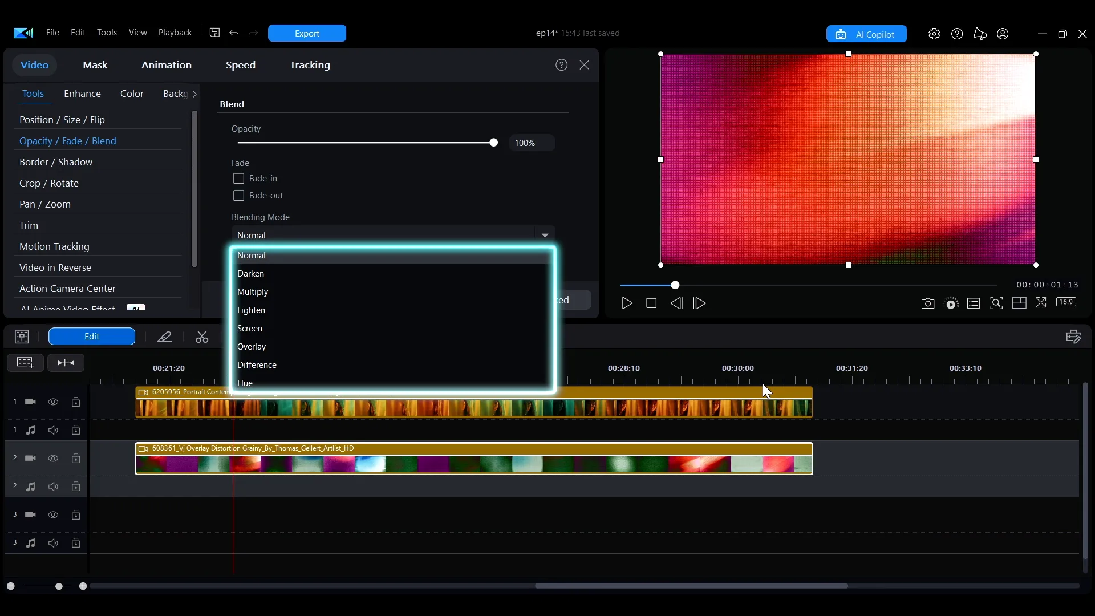Open the Color sub-tab
Screen dimensions: 1095x616
(132, 94)
